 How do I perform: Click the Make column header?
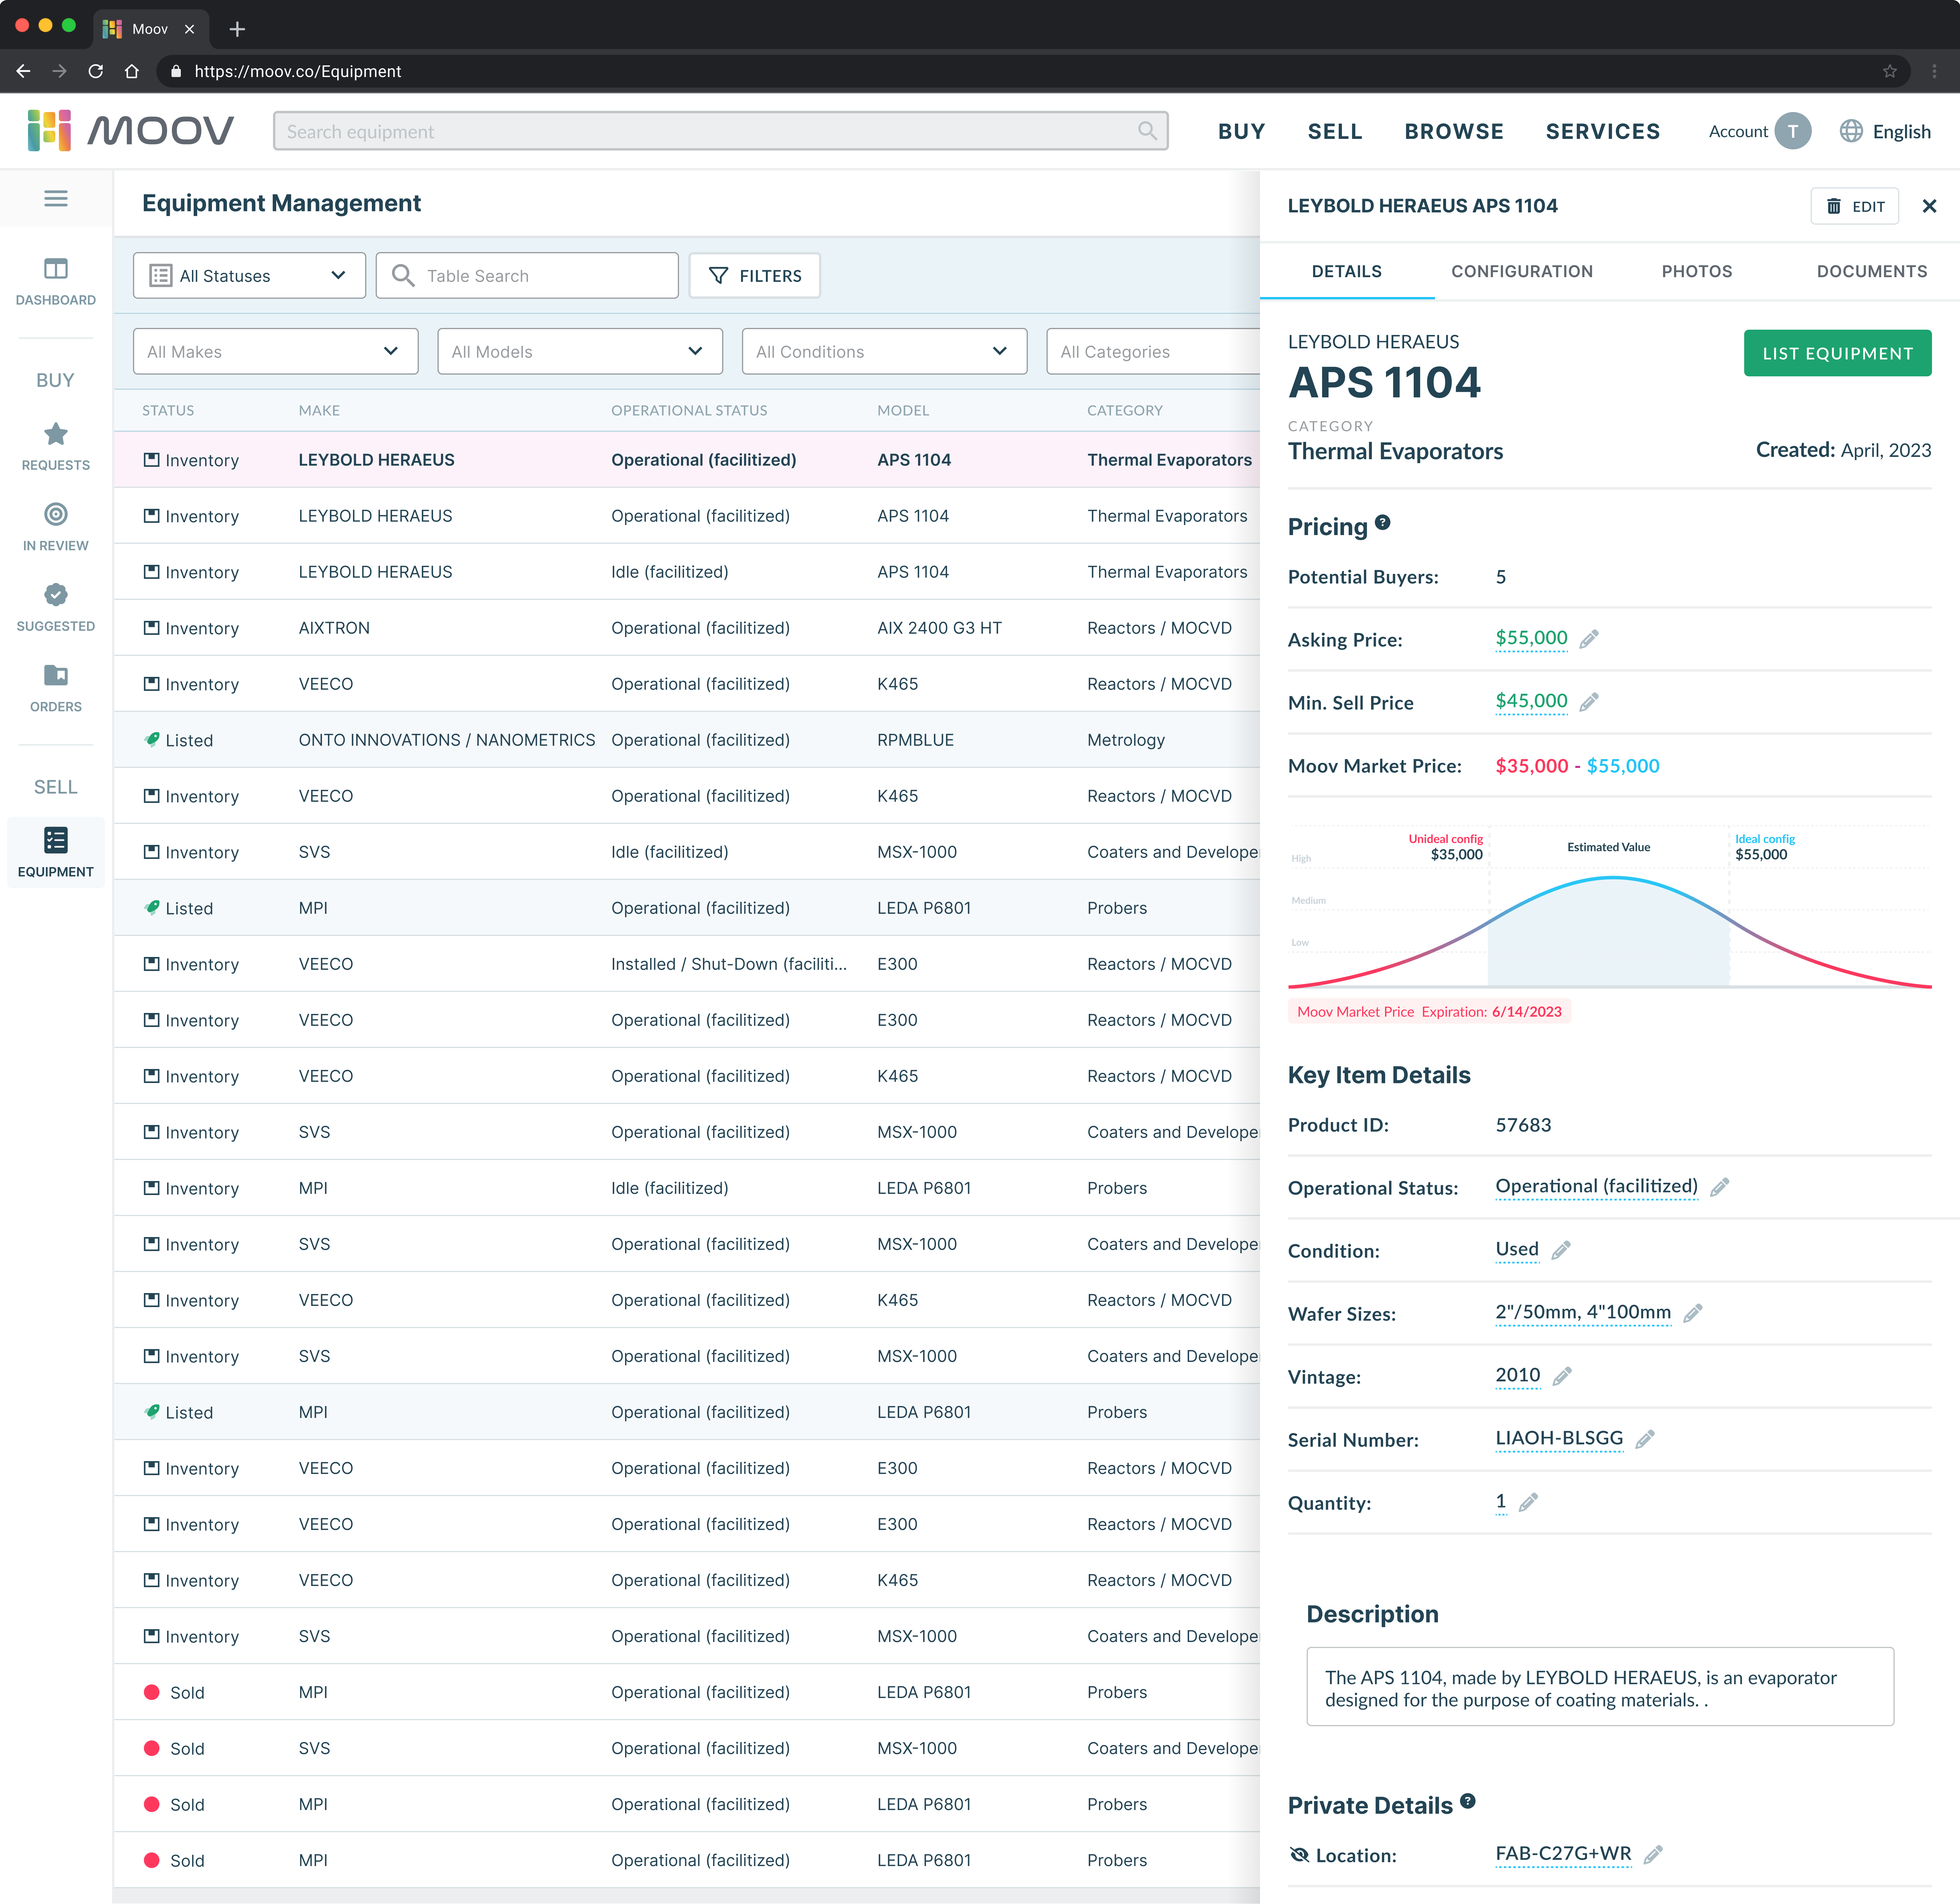pyautogui.click(x=319, y=410)
